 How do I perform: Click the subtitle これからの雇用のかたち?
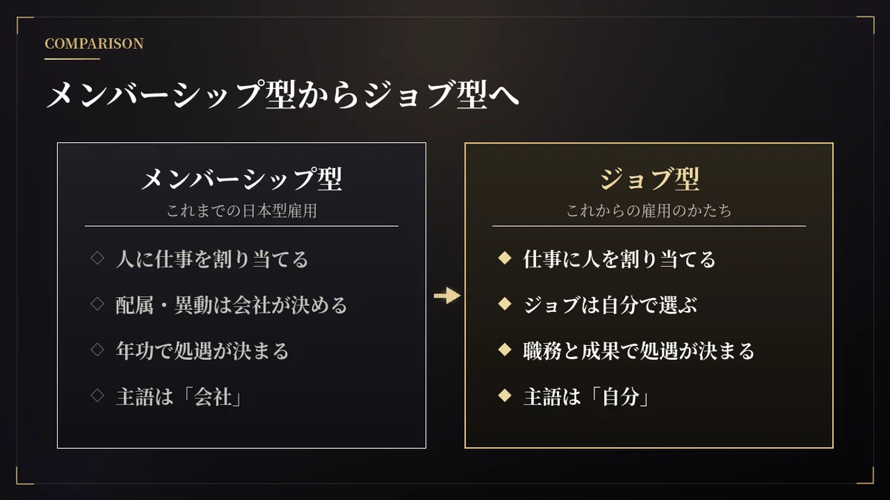649,211
